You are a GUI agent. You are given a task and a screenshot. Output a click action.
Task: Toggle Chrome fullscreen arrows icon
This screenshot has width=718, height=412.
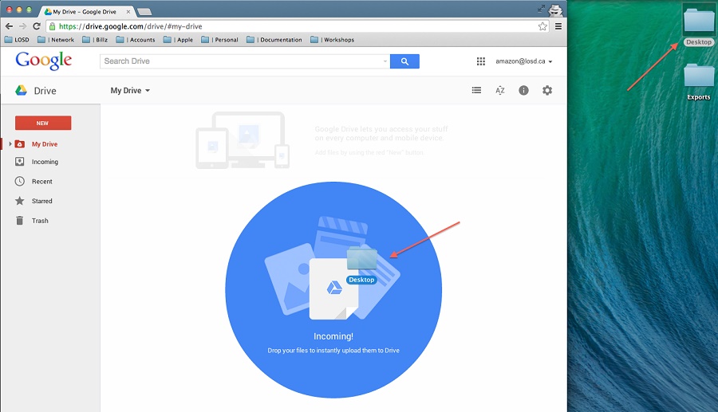tap(541, 8)
